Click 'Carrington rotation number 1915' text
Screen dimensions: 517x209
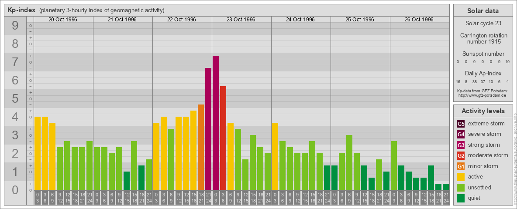tap(483, 38)
